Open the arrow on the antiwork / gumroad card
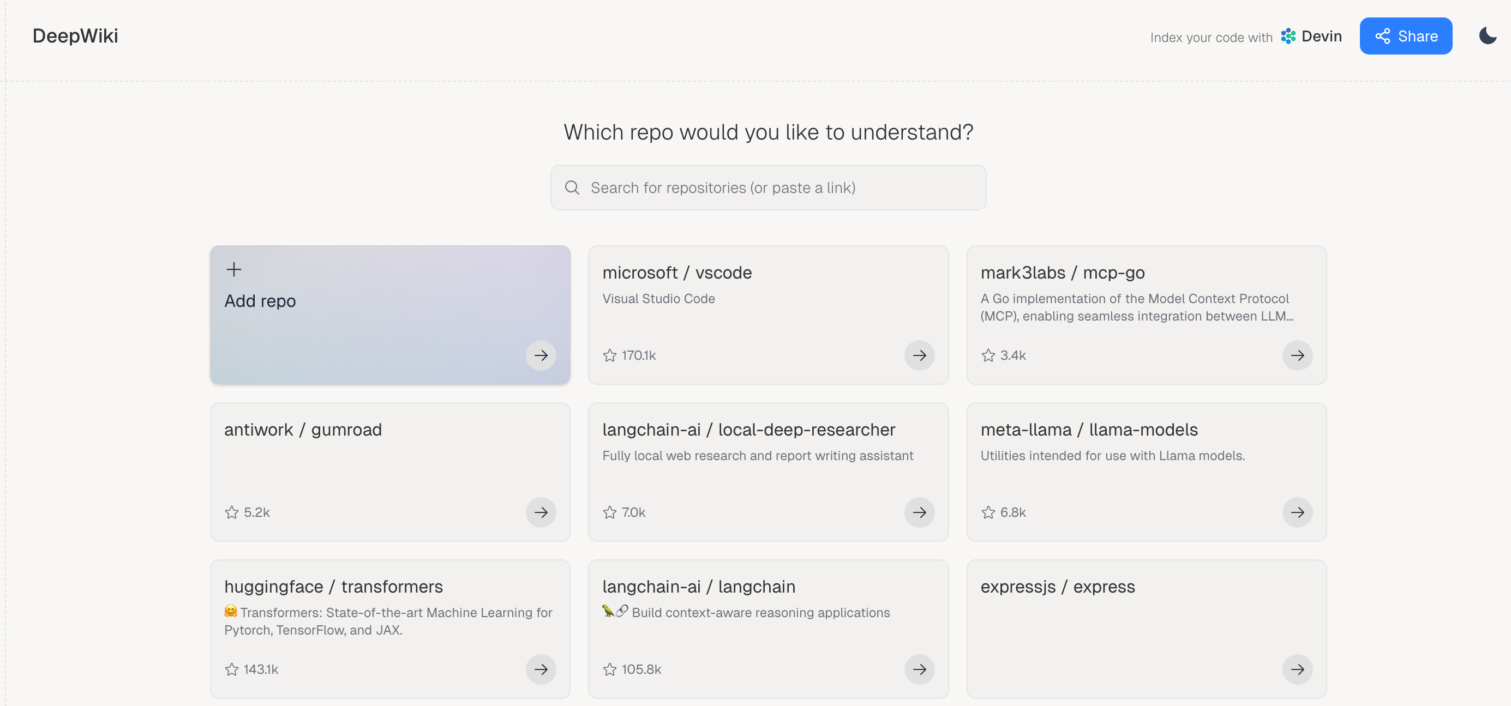 (x=541, y=512)
